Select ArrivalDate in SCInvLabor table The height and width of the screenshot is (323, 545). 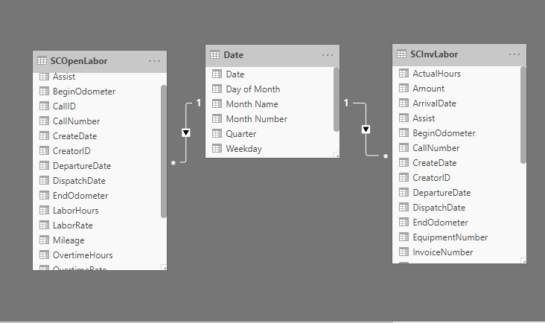tap(435, 103)
